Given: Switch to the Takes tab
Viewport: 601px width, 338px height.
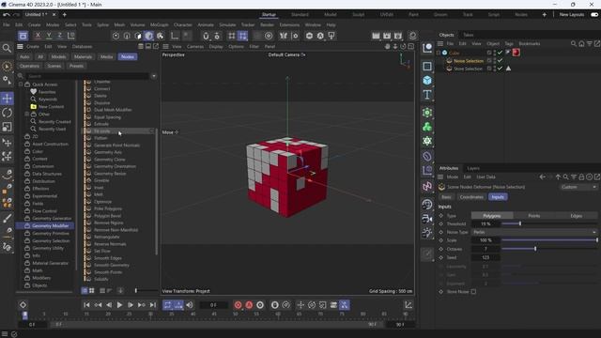Looking at the screenshot, I should point(469,35).
